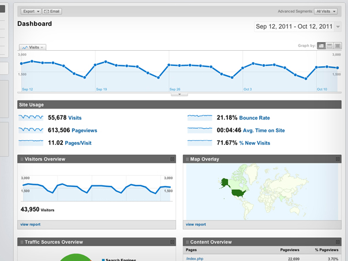
Task: Close the Map Overlay widget
Action: click(338, 159)
